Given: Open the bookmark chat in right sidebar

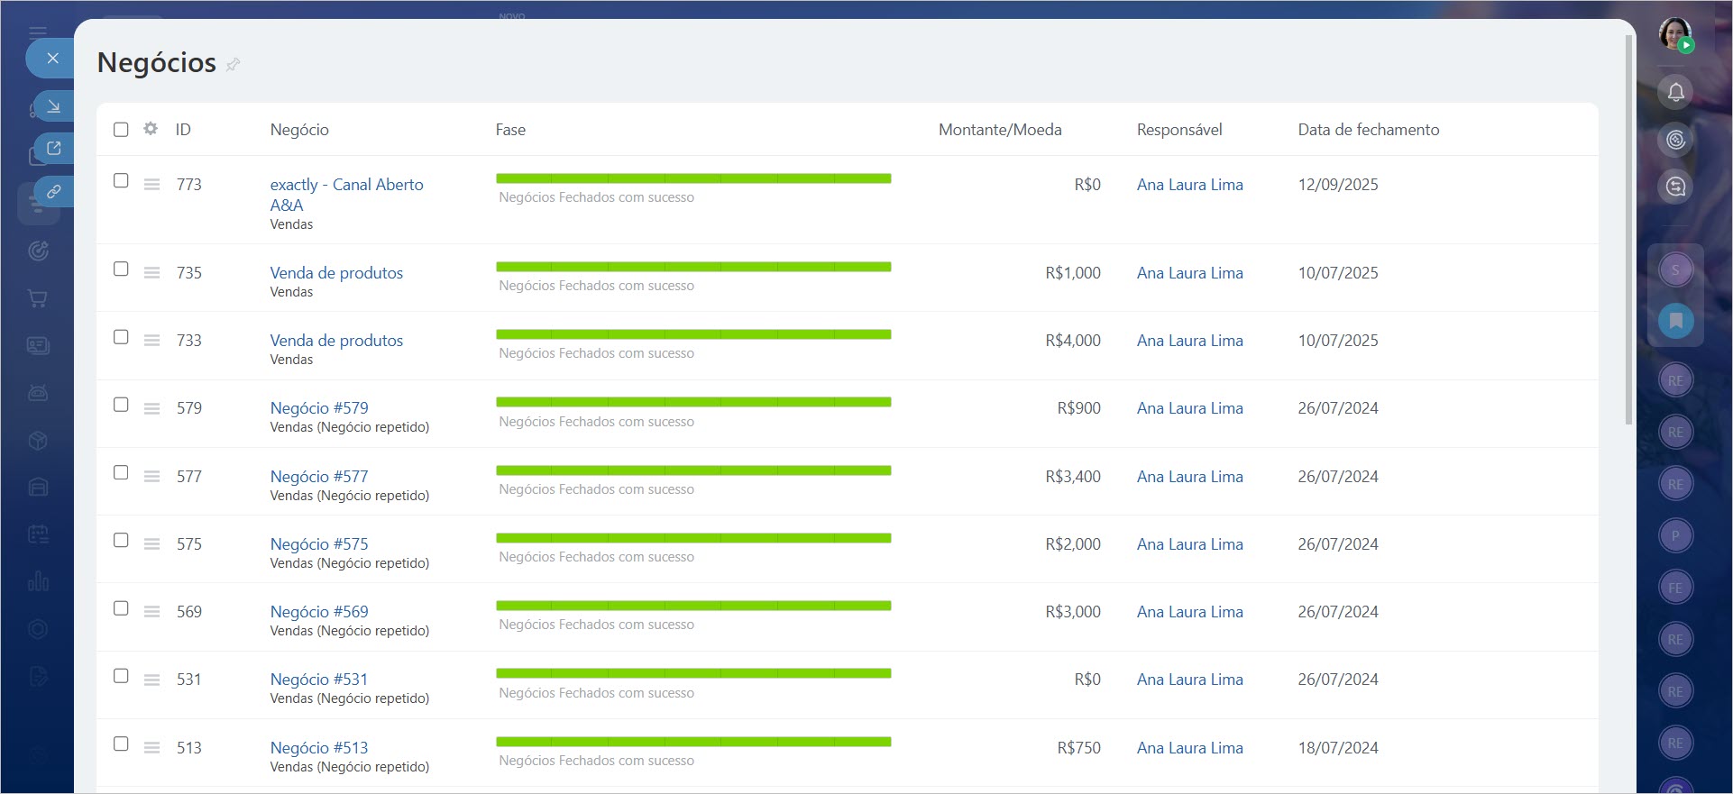Looking at the screenshot, I should (x=1675, y=321).
